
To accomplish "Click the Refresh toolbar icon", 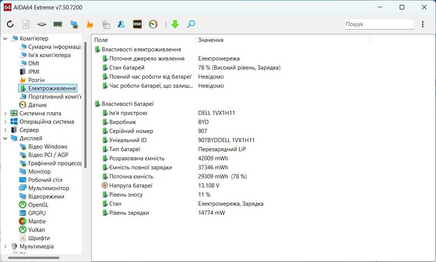I will click(x=10, y=24).
